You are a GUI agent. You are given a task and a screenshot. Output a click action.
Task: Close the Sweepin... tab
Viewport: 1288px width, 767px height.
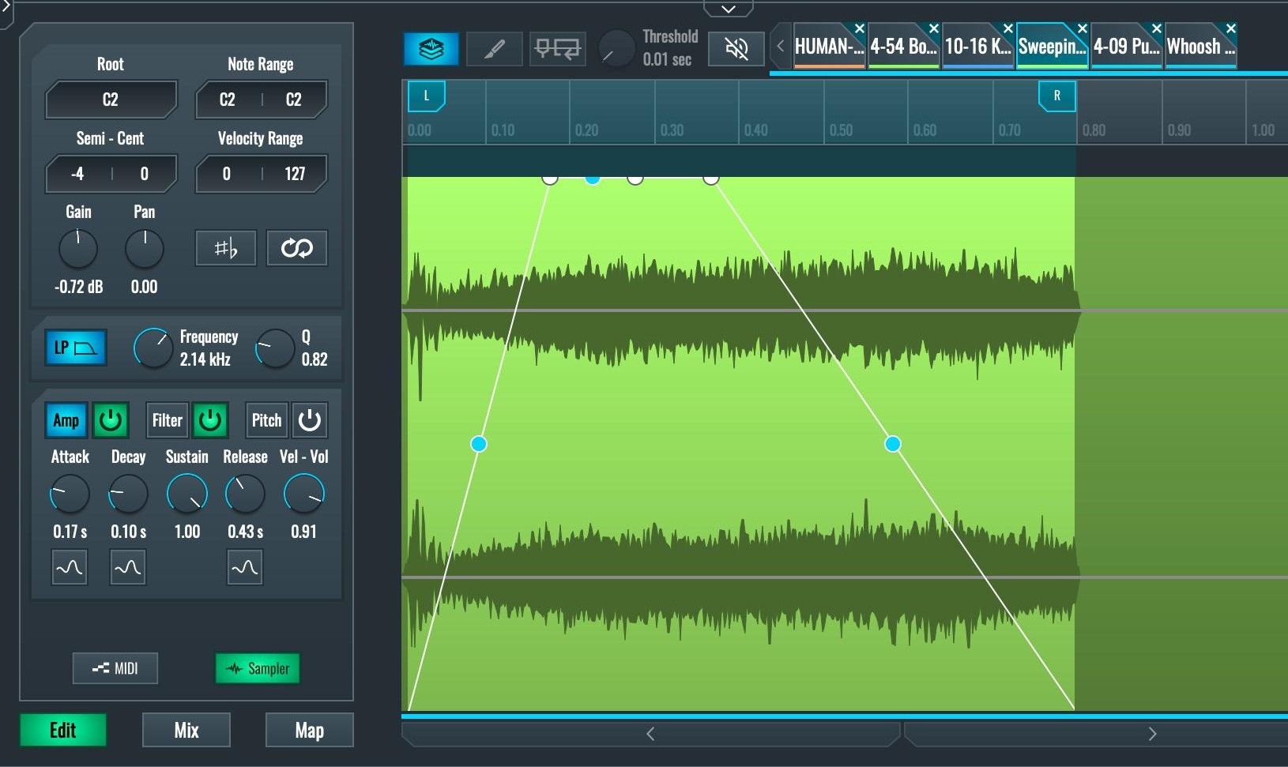tap(1082, 28)
